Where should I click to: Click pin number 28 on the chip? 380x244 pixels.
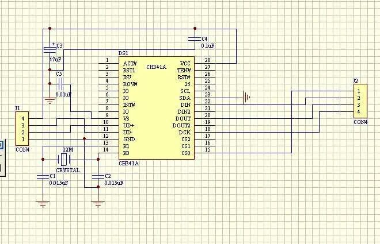click(207, 60)
